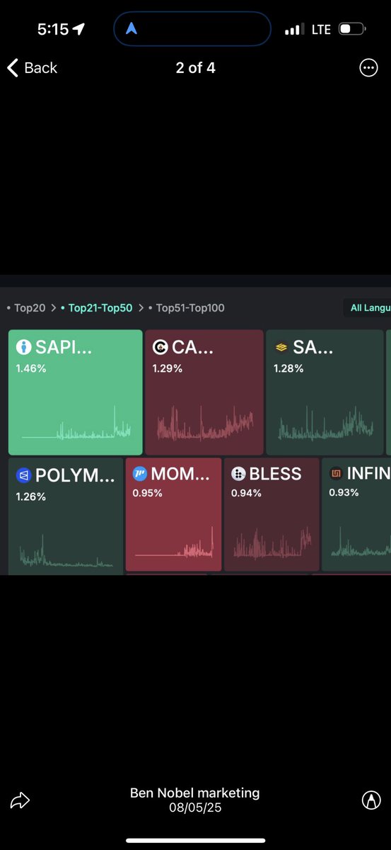Click the SAPI tile sparkline chart
Image resolution: width=391 pixels, height=850 pixels.
coord(76,424)
